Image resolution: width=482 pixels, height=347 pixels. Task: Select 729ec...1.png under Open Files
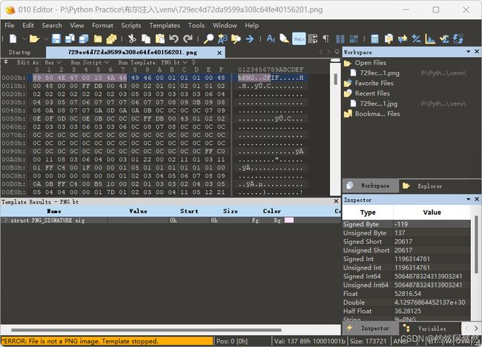pos(380,73)
